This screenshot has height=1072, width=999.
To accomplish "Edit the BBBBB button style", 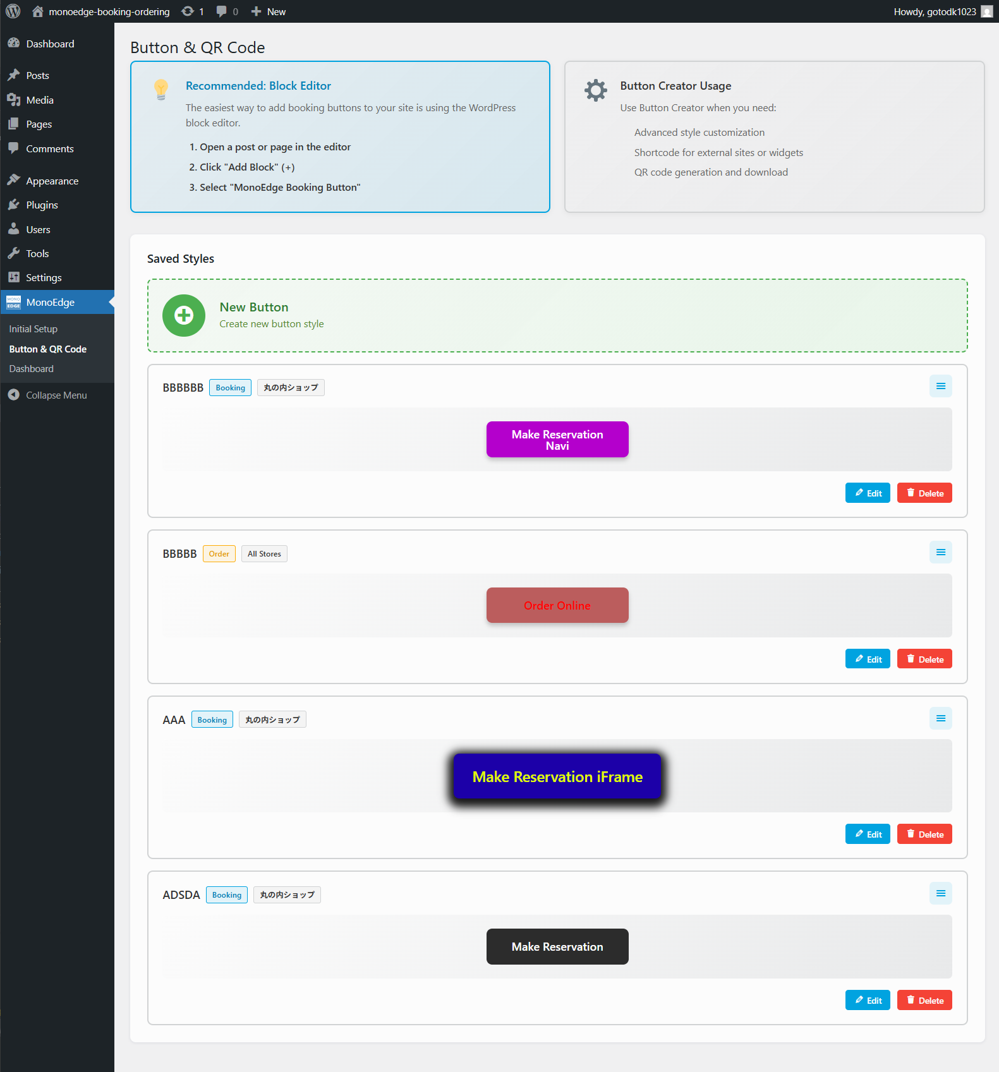I will (x=868, y=659).
